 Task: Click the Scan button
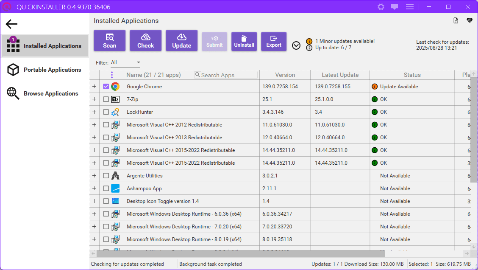click(x=109, y=40)
